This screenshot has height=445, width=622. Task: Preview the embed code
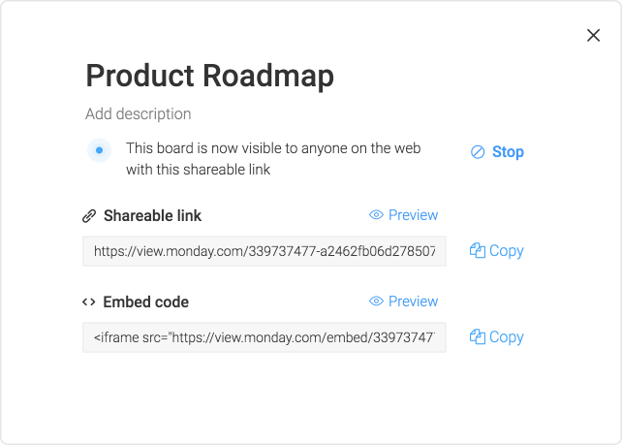click(403, 301)
